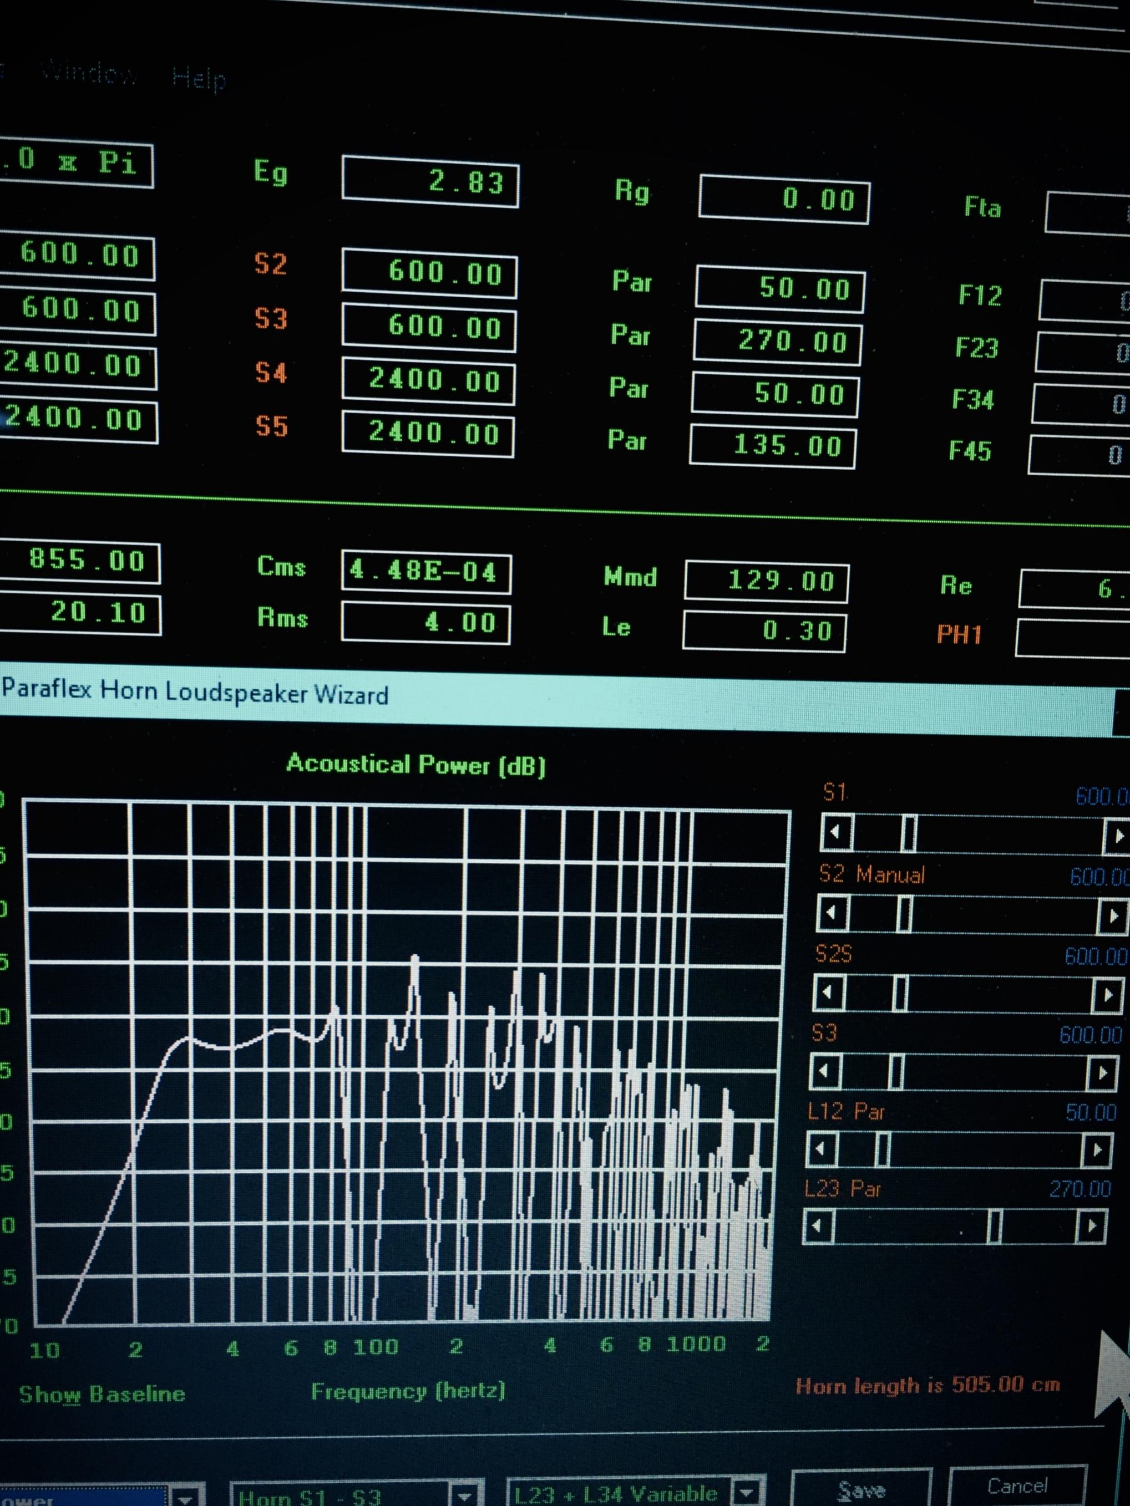Click the S2S slider thumb
1130x1506 pixels.
pos(900,993)
